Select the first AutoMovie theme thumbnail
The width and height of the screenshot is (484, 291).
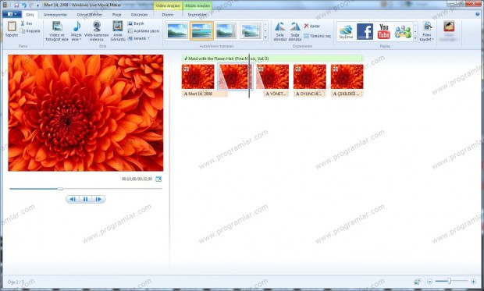177,31
